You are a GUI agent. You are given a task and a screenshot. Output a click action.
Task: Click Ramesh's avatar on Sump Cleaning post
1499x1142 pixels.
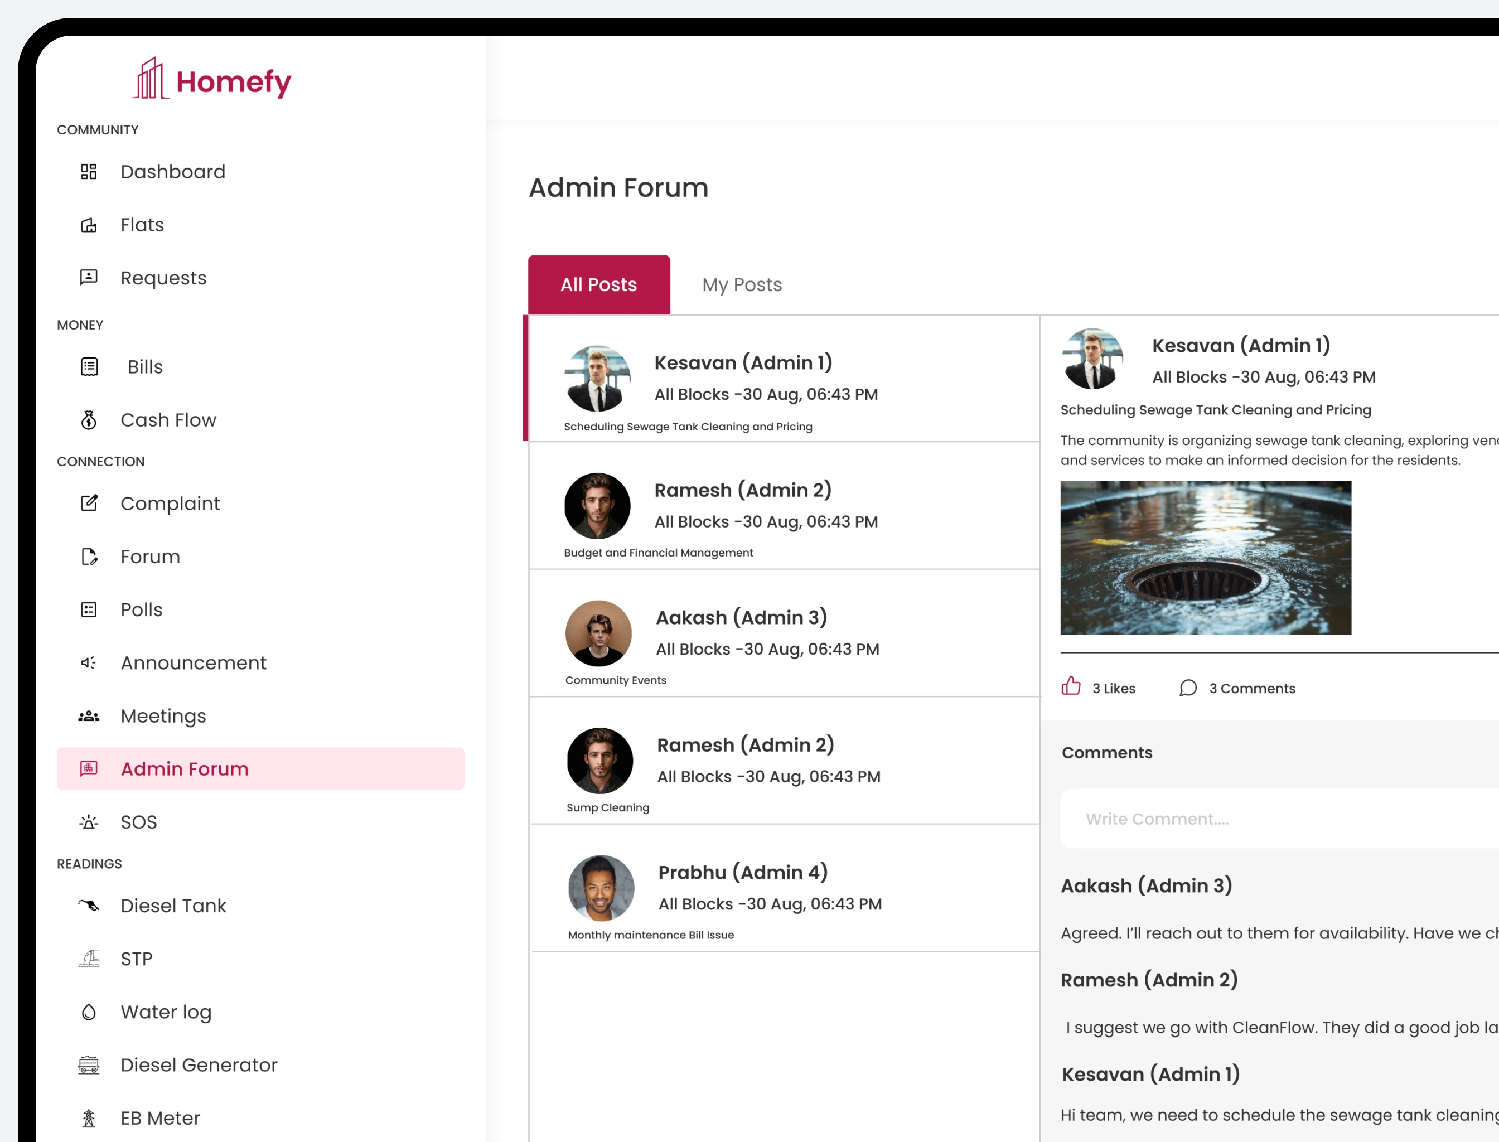600,761
